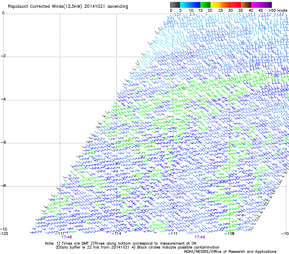Click the ">50 knots" legend label
The height and width of the screenshot is (254, 289).
[278, 11]
